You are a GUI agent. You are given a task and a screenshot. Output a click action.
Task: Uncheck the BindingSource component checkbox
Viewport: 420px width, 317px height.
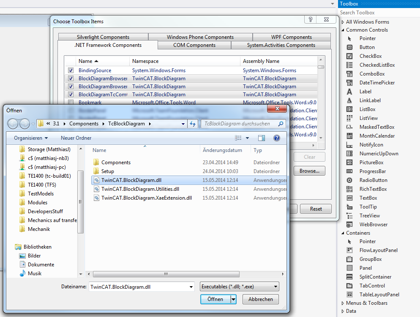[71, 70]
